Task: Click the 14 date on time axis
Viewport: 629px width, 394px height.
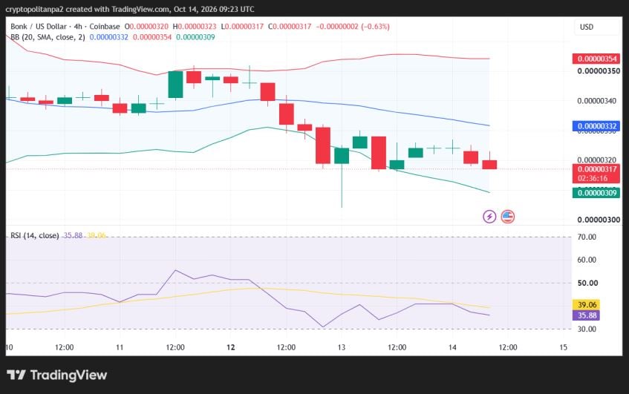Action: pos(452,347)
